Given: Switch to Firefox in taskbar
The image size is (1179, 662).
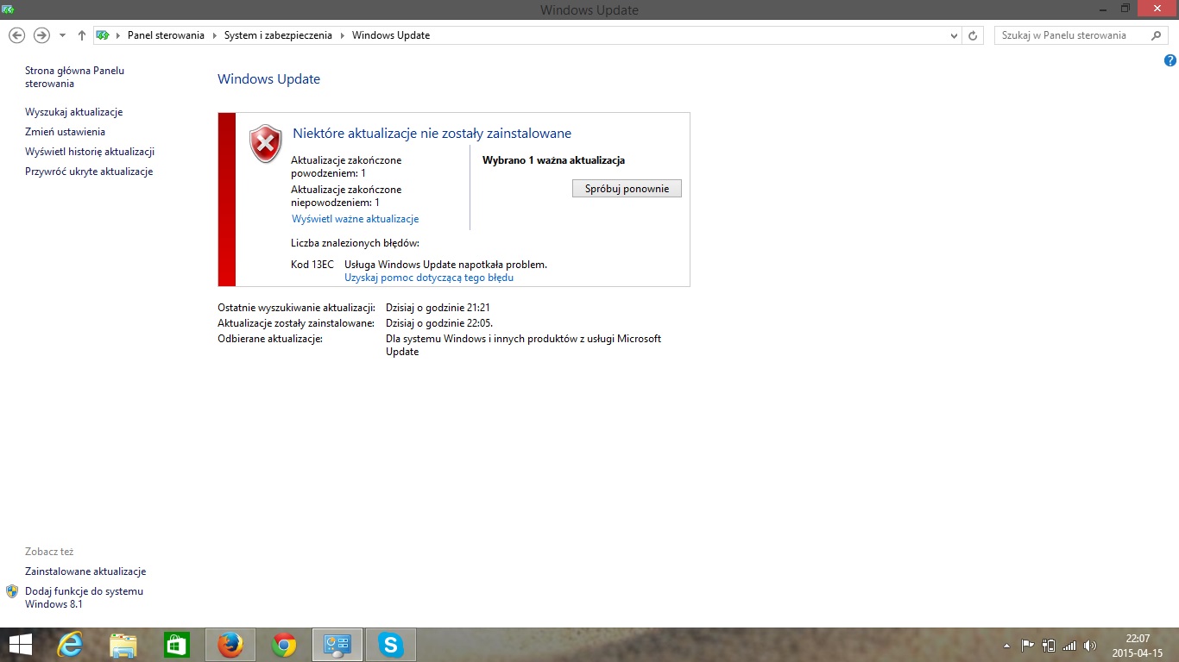Looking at the screenshot, I should 230,645.
